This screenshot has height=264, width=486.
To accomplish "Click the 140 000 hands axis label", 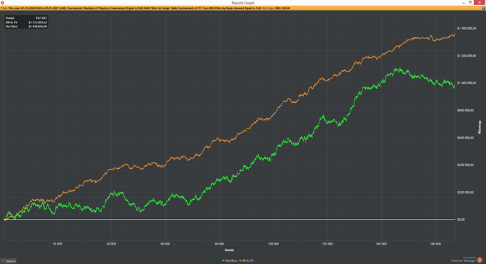I will click(x=381, y=244).
